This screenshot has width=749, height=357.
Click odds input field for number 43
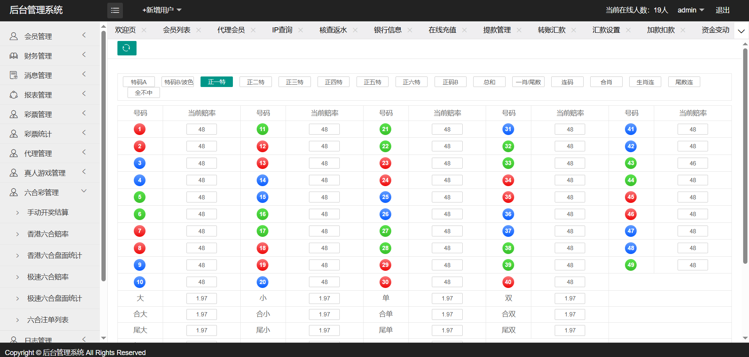pos(692,163)
